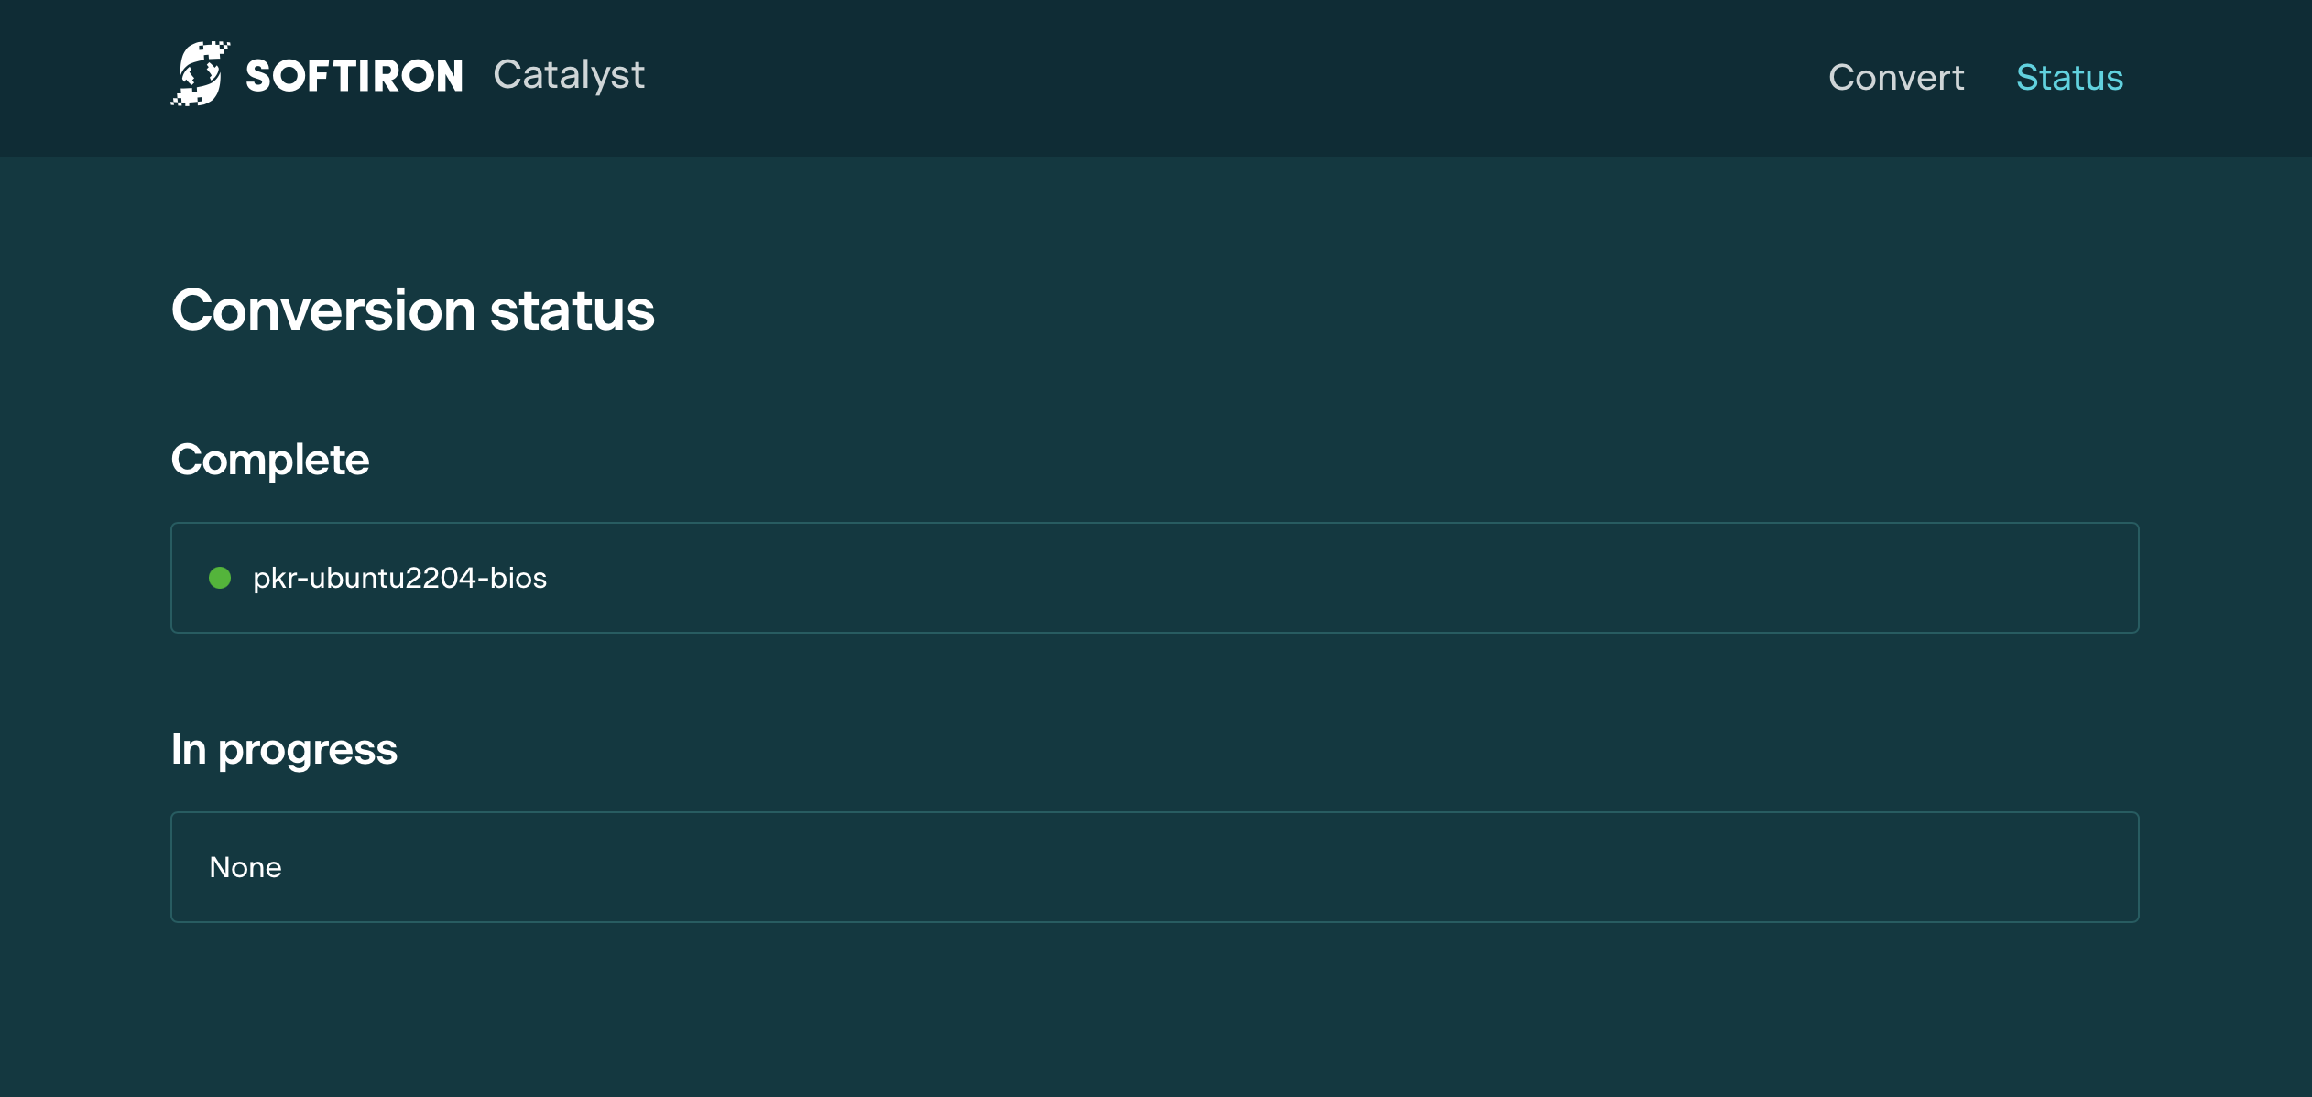This screenshot has width=2312, height=1097.
Task: Open the Convert page
Action: [1896, 78]
